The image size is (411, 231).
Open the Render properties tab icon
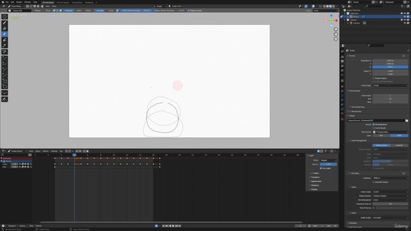point(342,56)
